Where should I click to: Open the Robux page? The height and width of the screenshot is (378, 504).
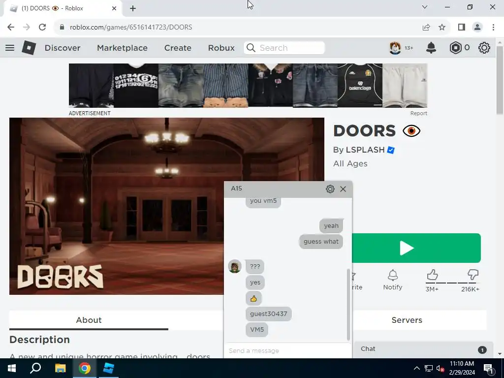pyautogui.click(x=221, y=48)
